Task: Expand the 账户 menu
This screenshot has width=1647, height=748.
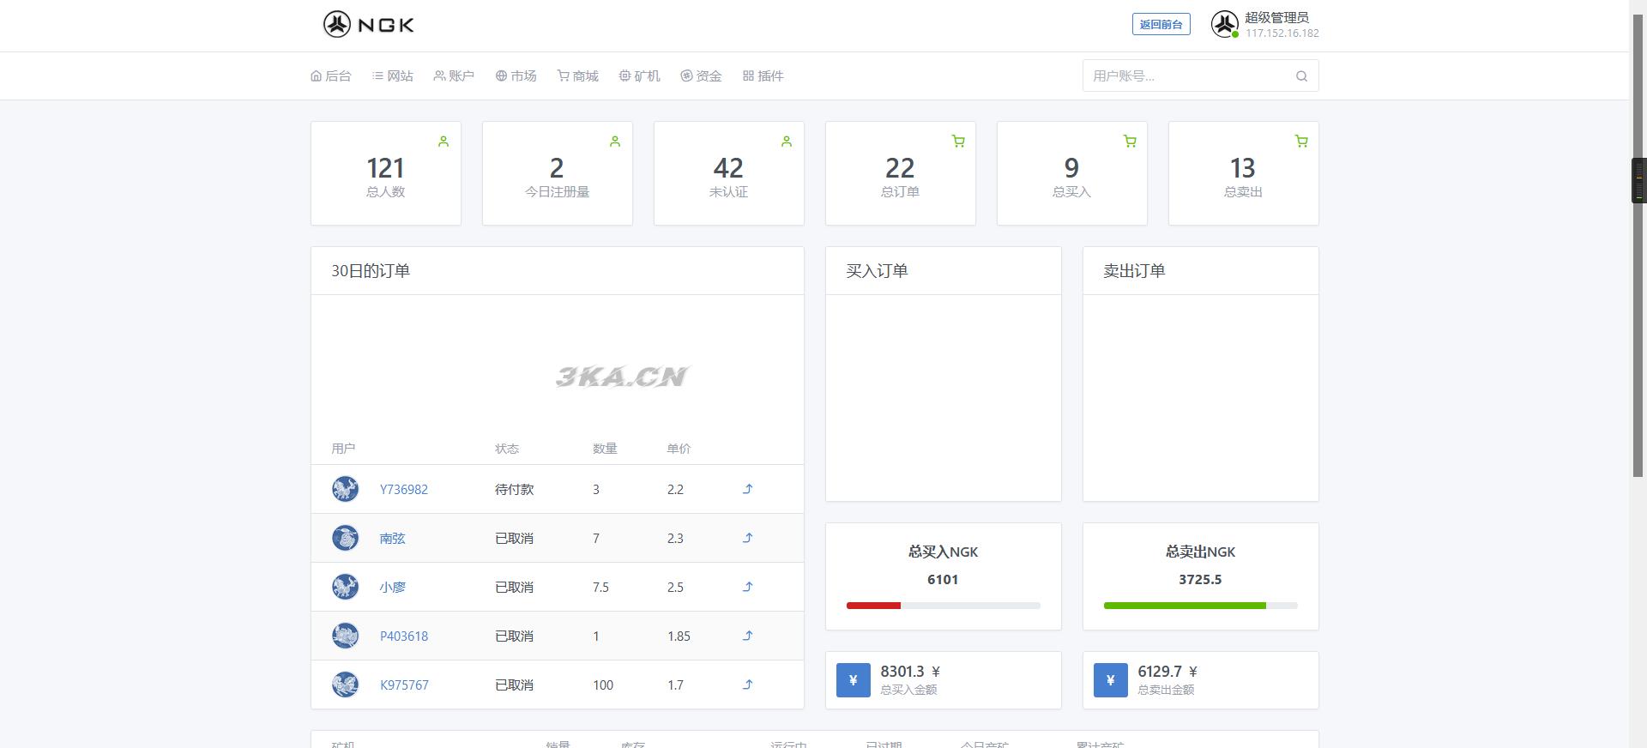Action: [454, 76]
